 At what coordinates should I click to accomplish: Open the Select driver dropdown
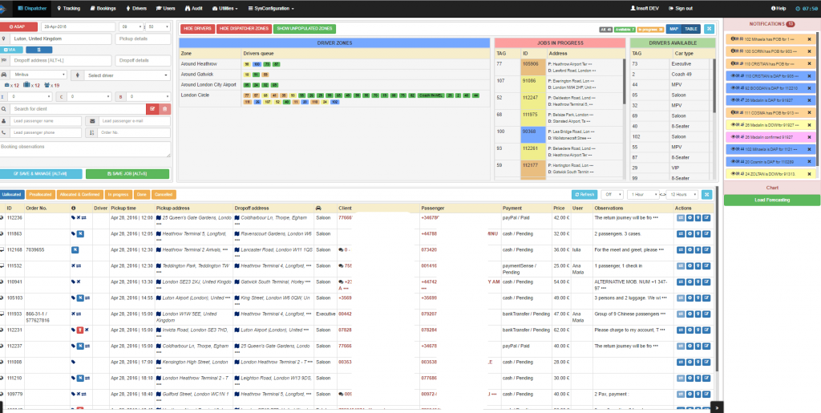(127, 75)
